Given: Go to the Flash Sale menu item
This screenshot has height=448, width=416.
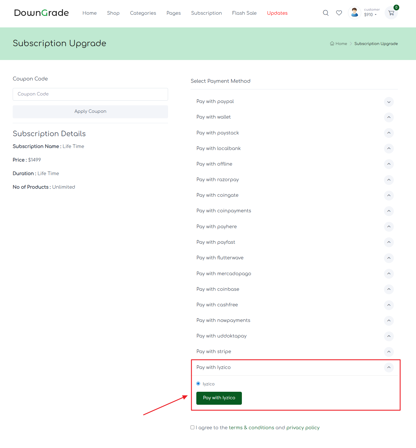Looking at the screenshot, I should (244, 13).
